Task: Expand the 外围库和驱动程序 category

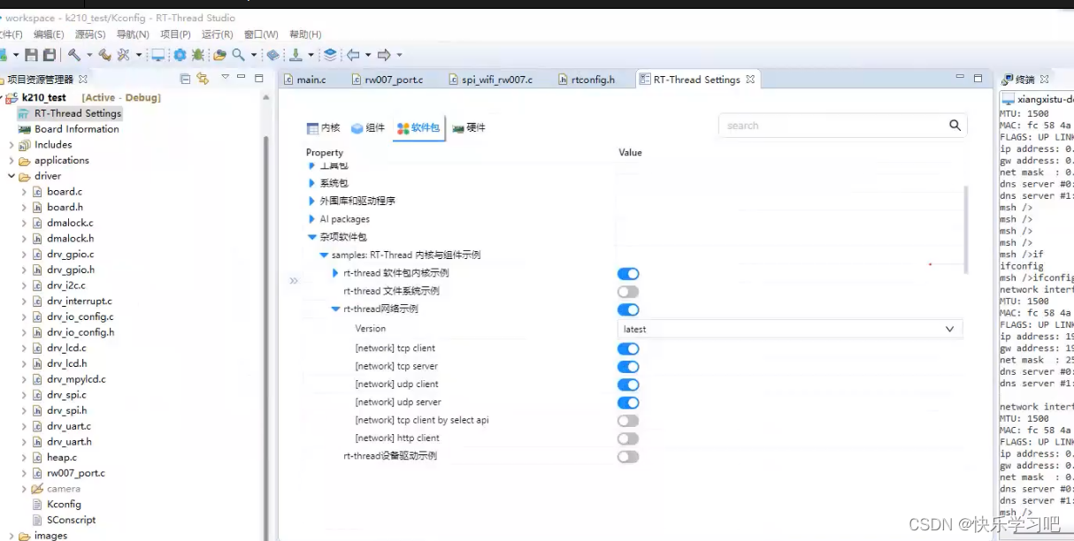Action: click(x=311, y=201)
